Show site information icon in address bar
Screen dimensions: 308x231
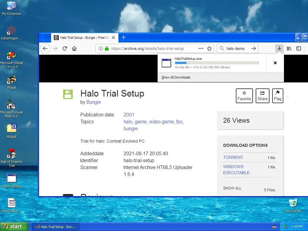pyautogui.click(x=100, y=48)
